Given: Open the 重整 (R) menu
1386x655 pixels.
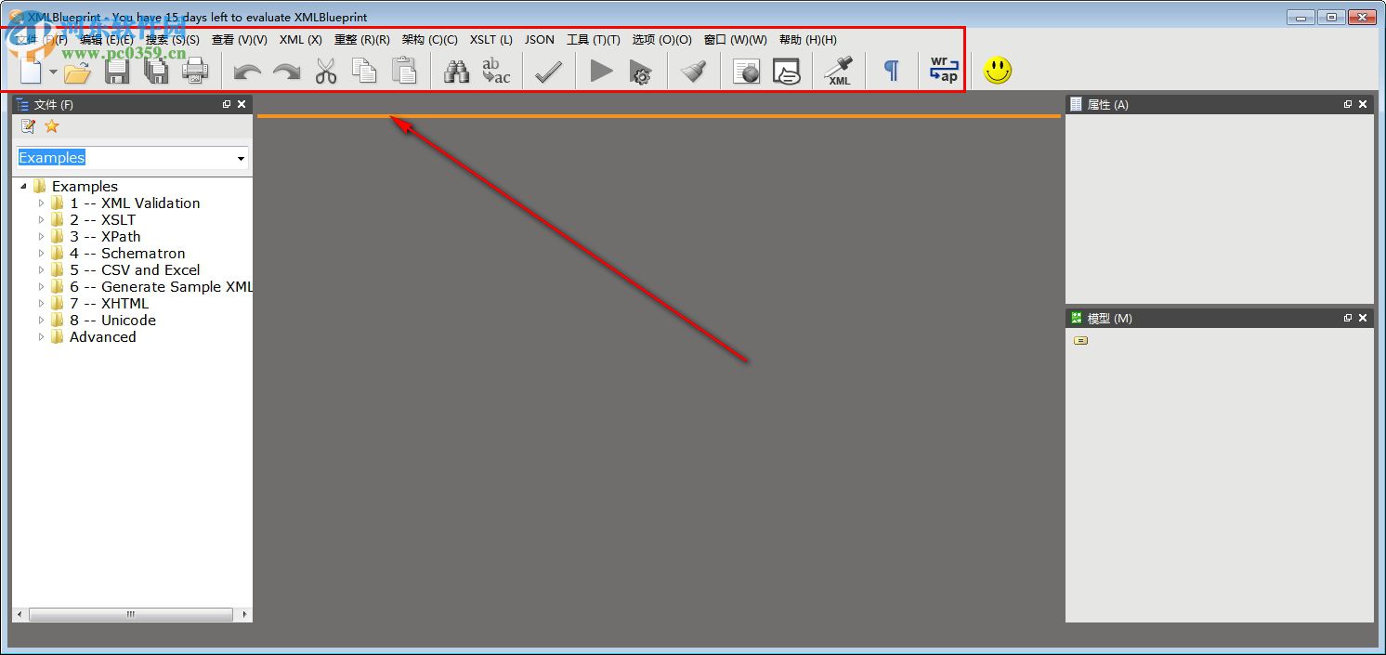Looking at the screenshot, I should tap(361, 40).
